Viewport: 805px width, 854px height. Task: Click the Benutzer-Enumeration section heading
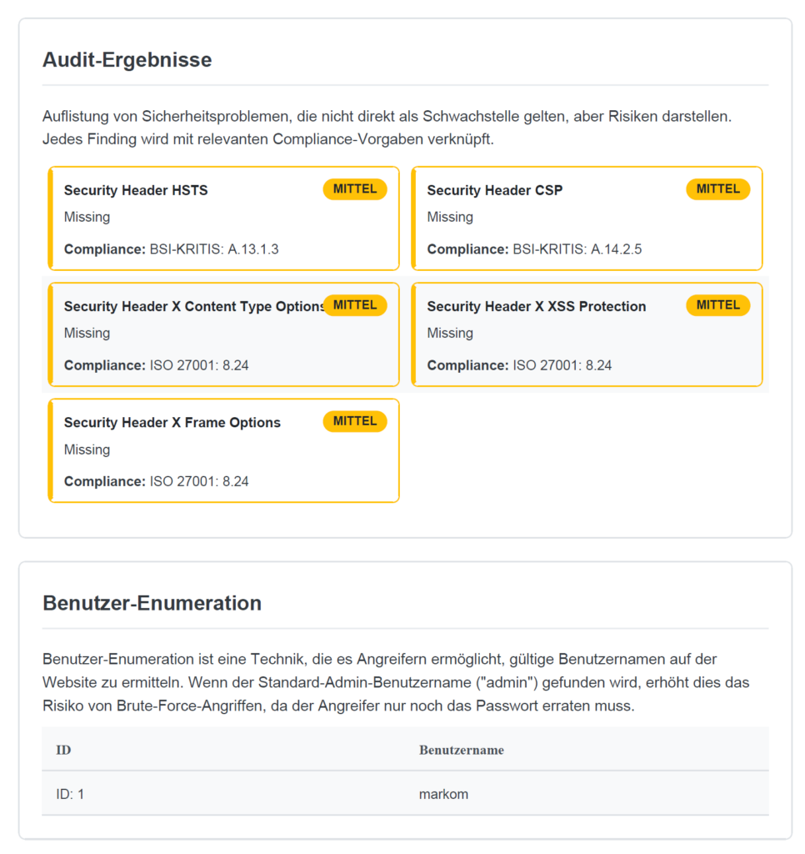tap(152, 603)
